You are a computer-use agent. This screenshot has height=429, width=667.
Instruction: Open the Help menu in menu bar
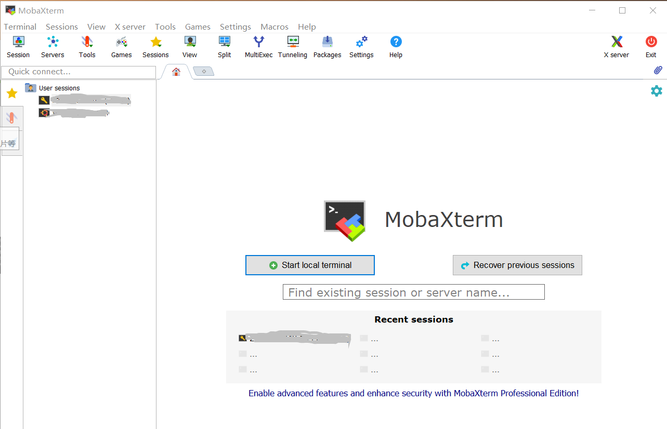(x=307, y=26)
